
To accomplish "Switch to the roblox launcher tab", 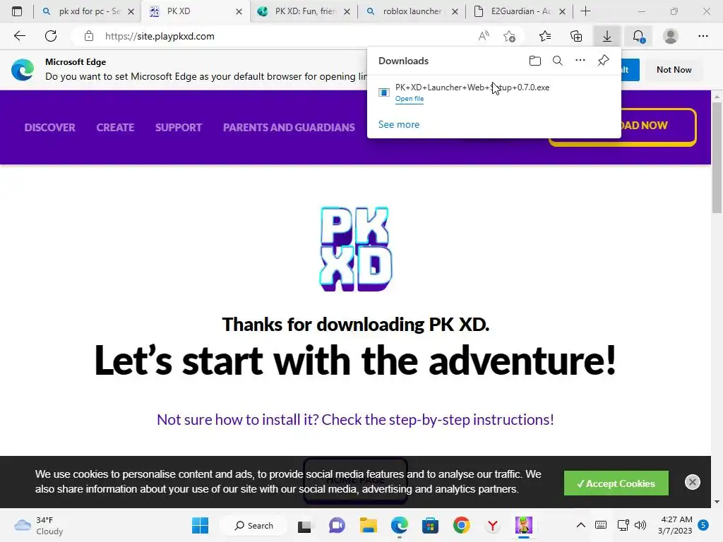I will pyautogui.click(x=412, y=11).
